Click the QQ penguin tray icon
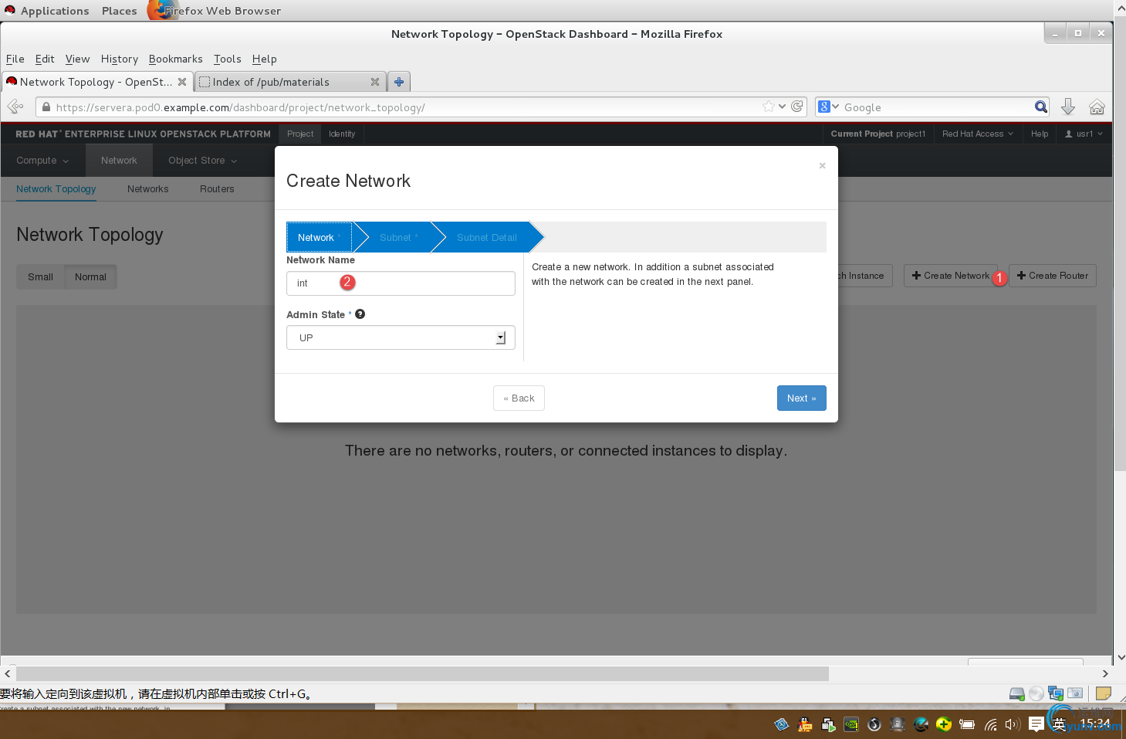The height and width of the screenshot is (739, 1126). click(x=805, y=724)
